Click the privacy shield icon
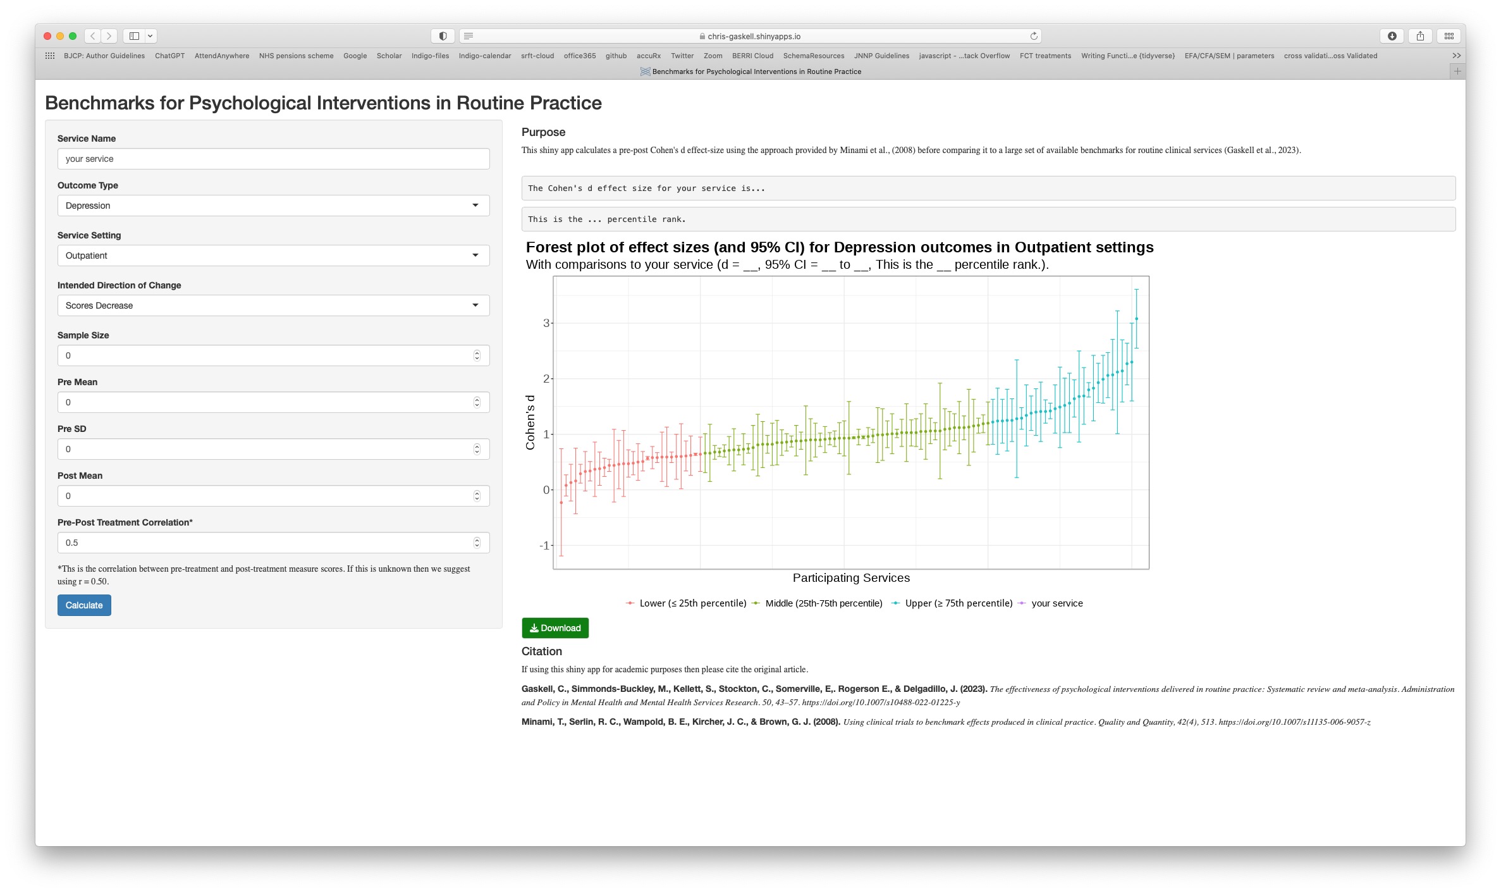This screenshot has width=1501, height=893. (x=443, y=36)
